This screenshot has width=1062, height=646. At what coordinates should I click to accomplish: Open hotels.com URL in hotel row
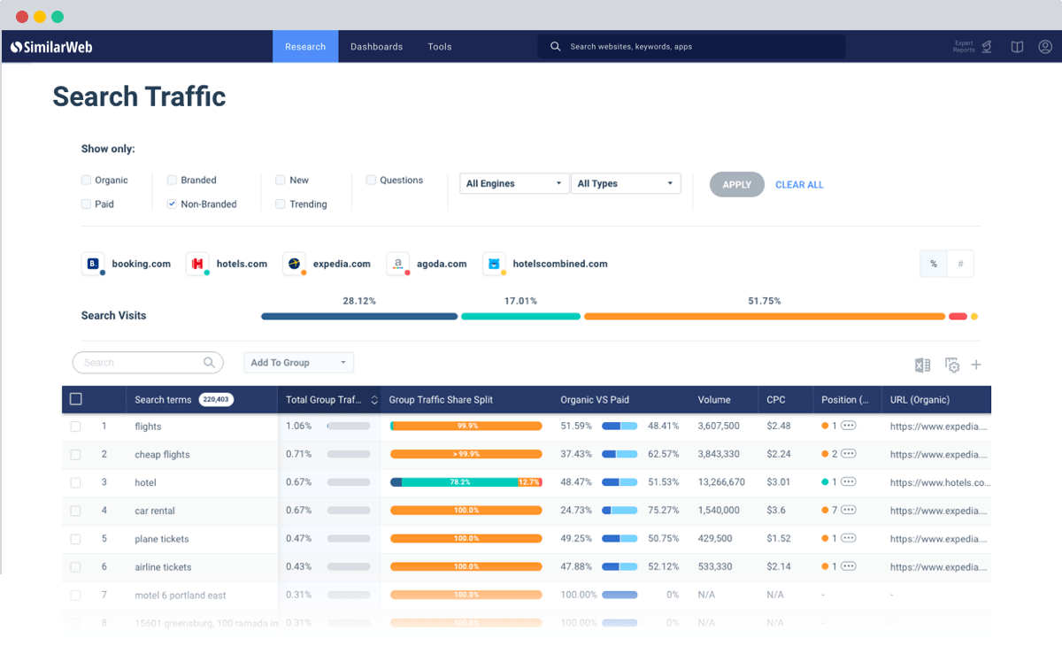(940, 482)
